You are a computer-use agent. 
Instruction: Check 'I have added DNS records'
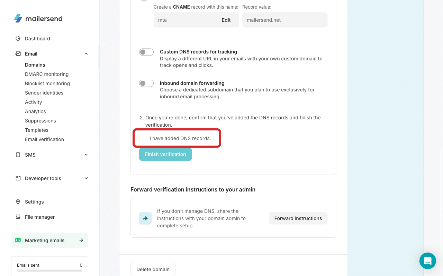pyautogui.click(x=142, y=138)
